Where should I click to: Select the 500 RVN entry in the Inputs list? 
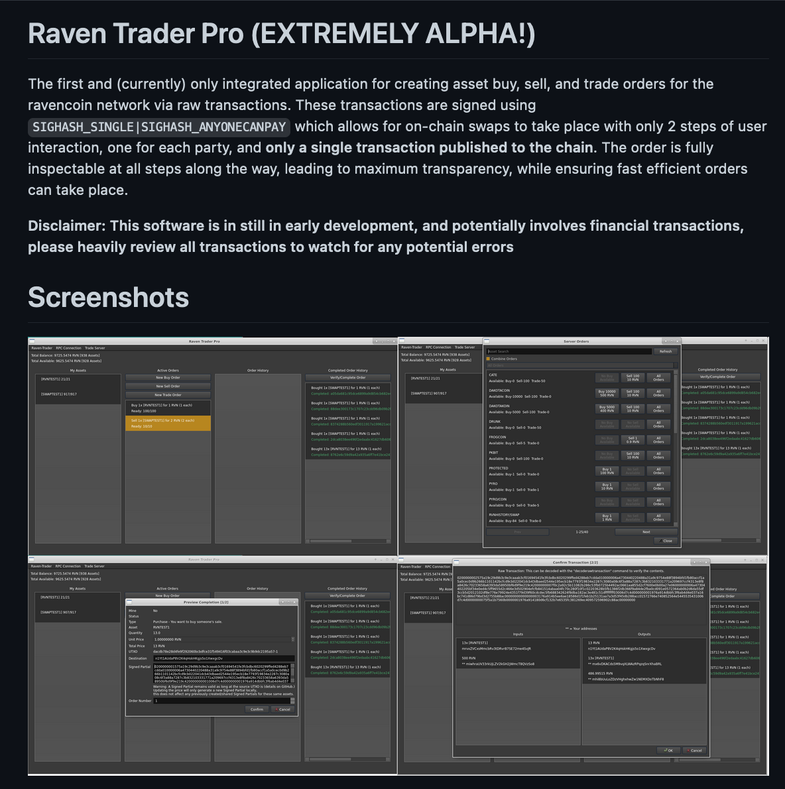(x=518, y=660)
